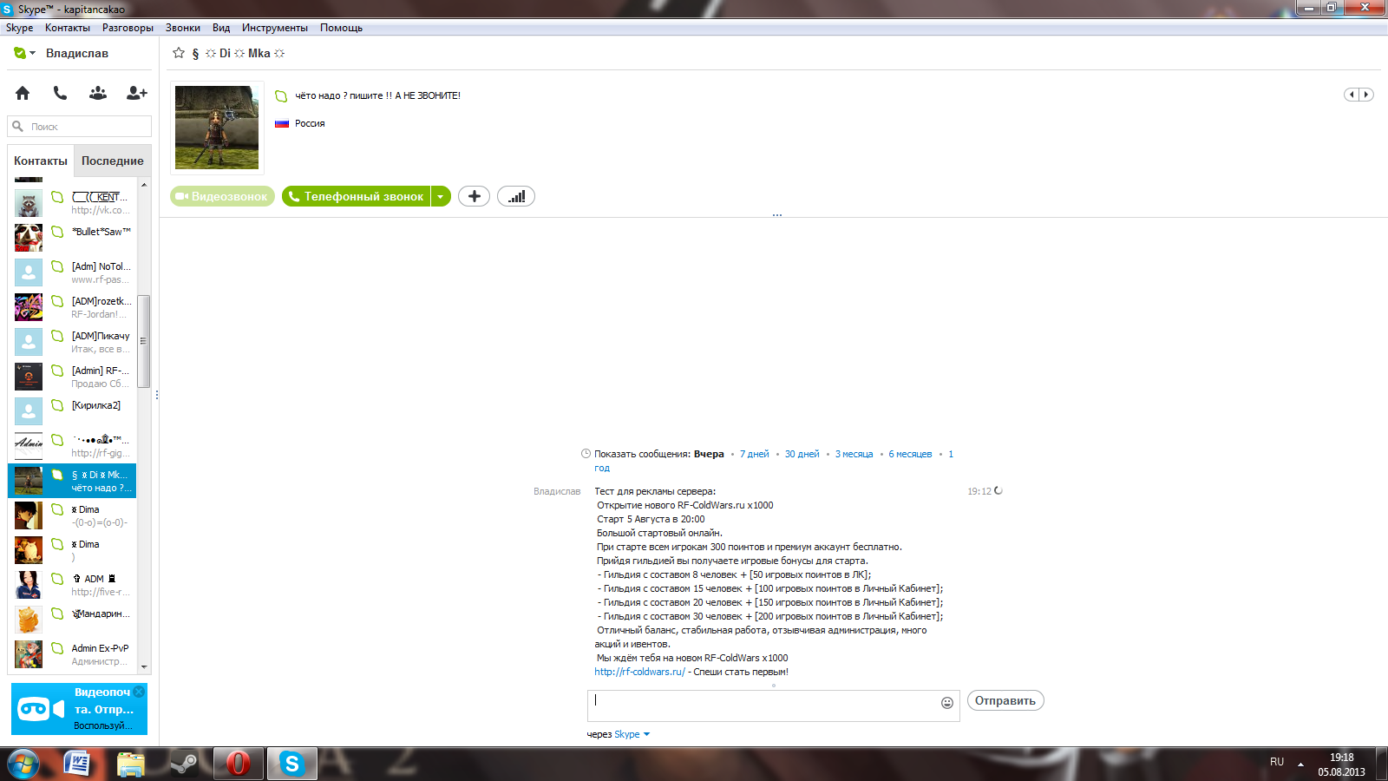
Task: Click in the message input field
Action: [x=763, y=706]
